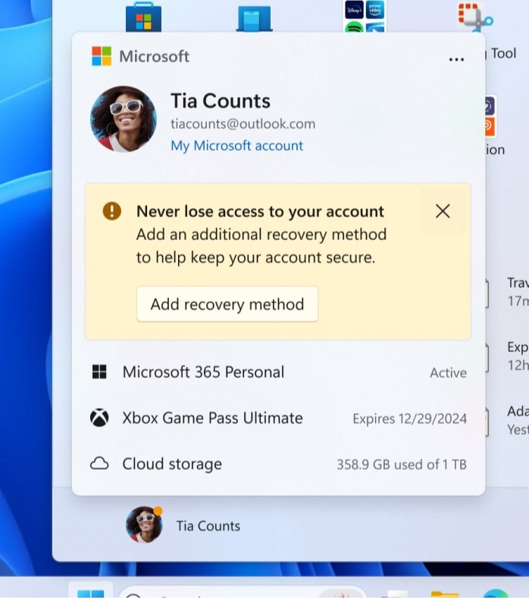Viewport: 529px width, 598px height.
Task: Click the Microsoft 365 grid icon
Action: click(99, 372)
